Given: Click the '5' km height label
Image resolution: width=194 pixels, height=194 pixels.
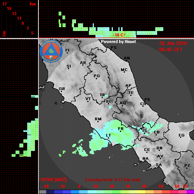Looking at the screenshot, I should tap(32, 33).
